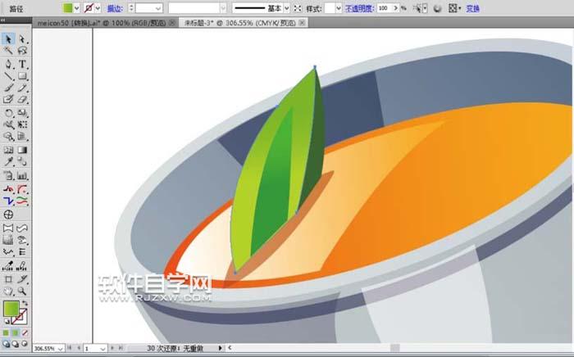Set paint mode to Color
The height and width of the screenshot is (357, 574).
[6, 333]
